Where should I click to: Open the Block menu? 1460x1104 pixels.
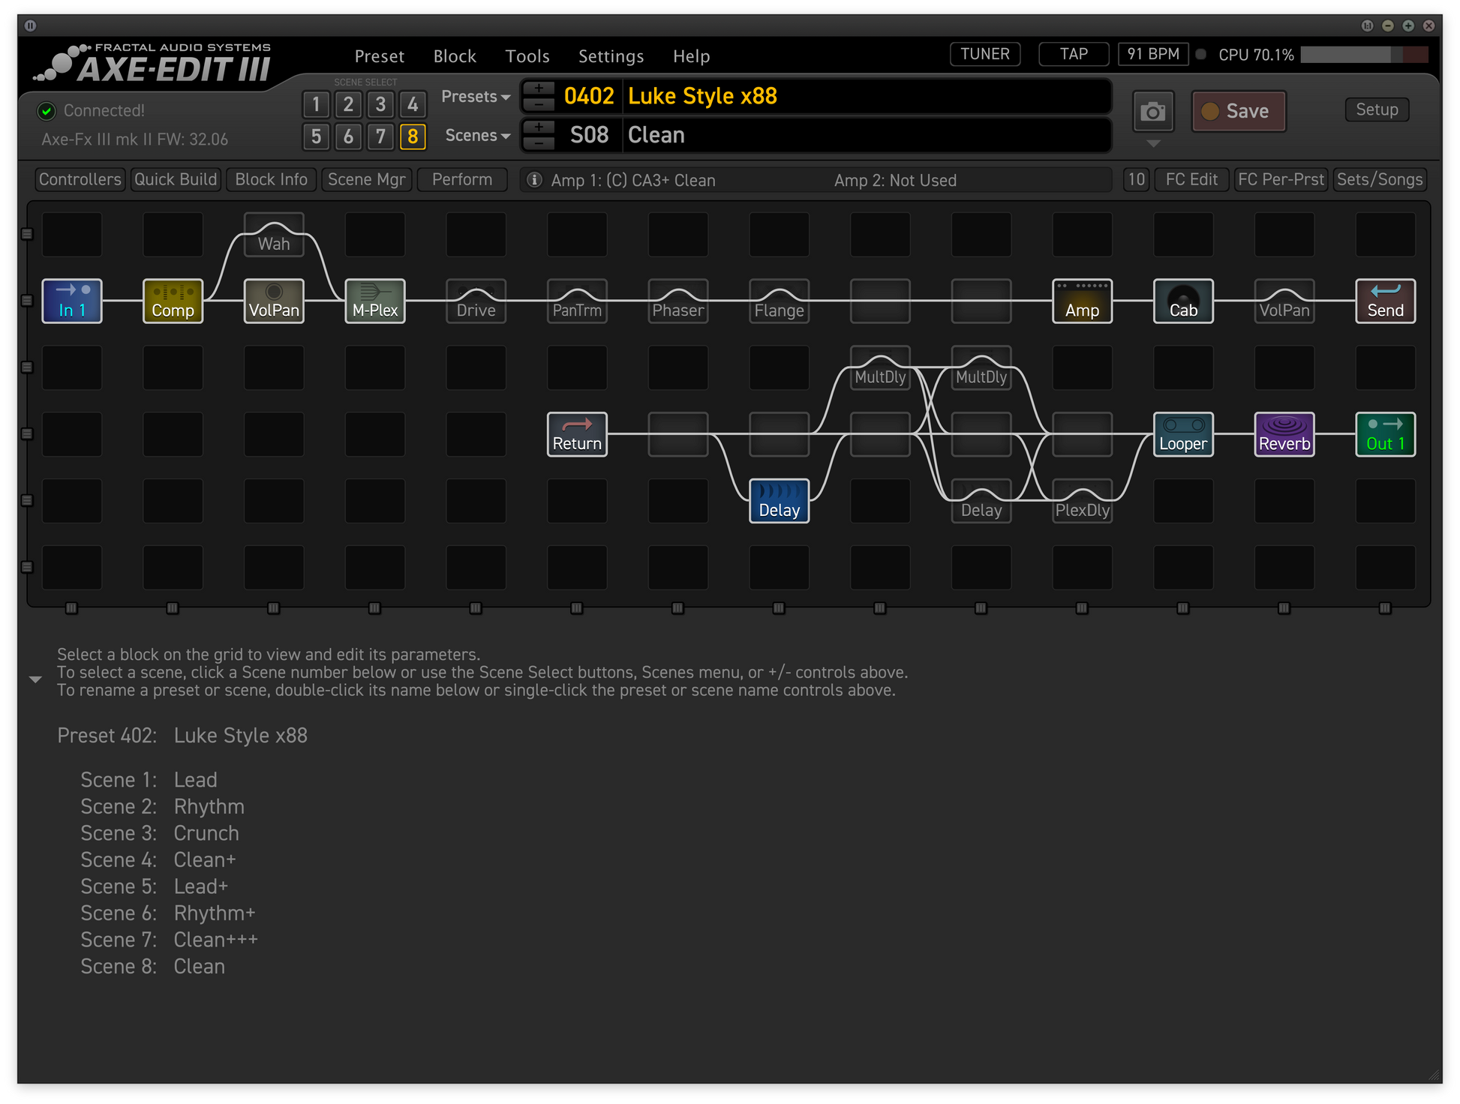click(x=455, y=56)
